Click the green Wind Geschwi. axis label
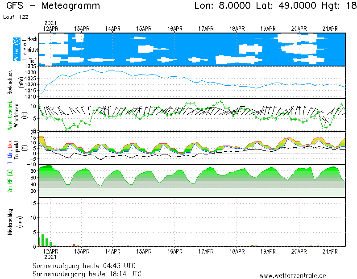Screen dimensions: 357x279 [x=10, y=115]
